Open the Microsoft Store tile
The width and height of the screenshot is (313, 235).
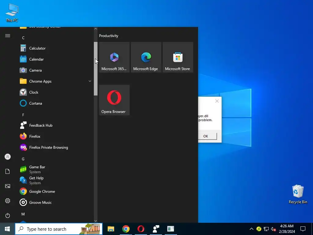click(178, 57)
